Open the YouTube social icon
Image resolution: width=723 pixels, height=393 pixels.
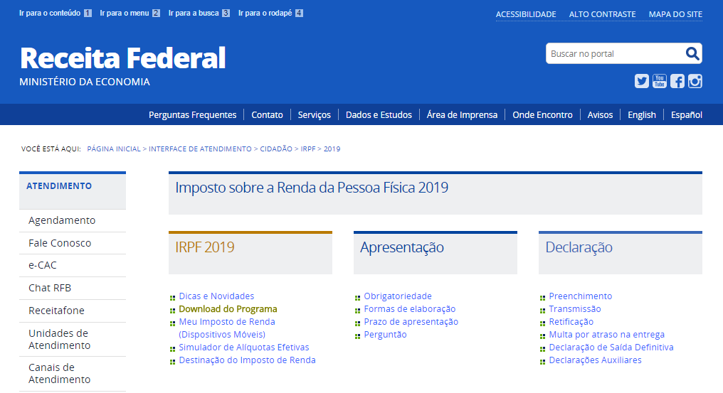(660, 81)
